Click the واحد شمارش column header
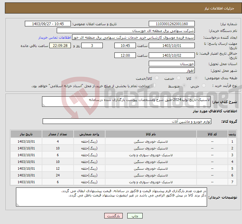 tap(89, 134)
